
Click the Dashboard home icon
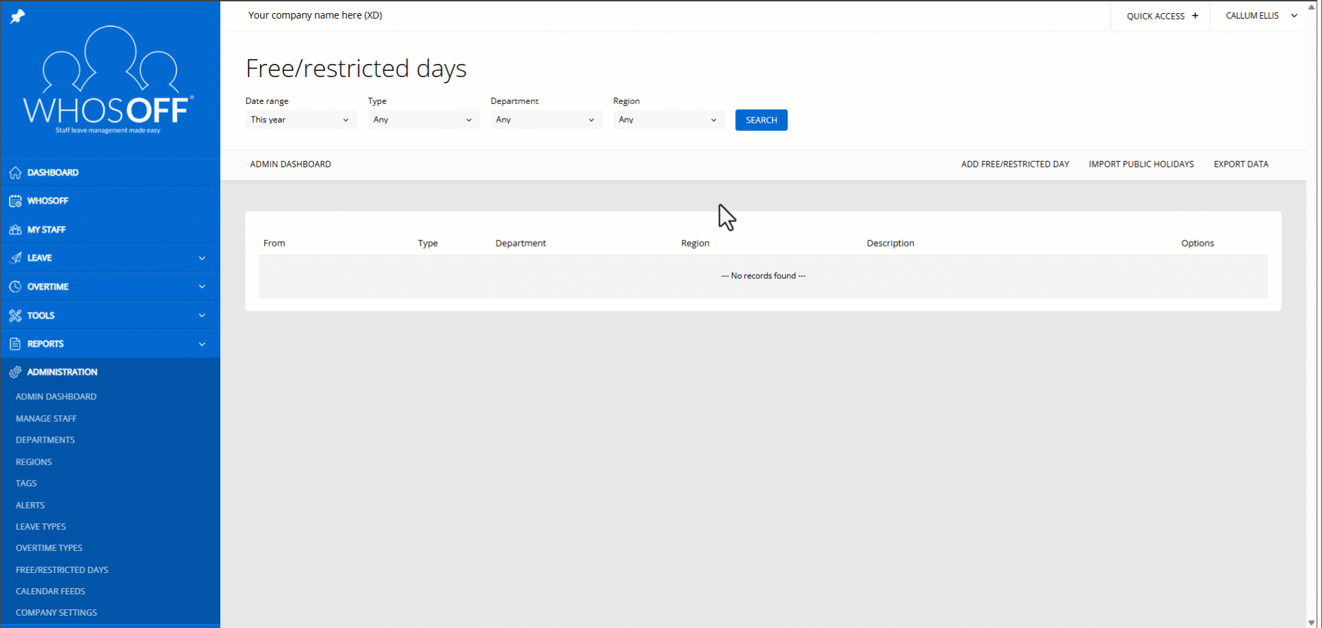click(15, 173)
